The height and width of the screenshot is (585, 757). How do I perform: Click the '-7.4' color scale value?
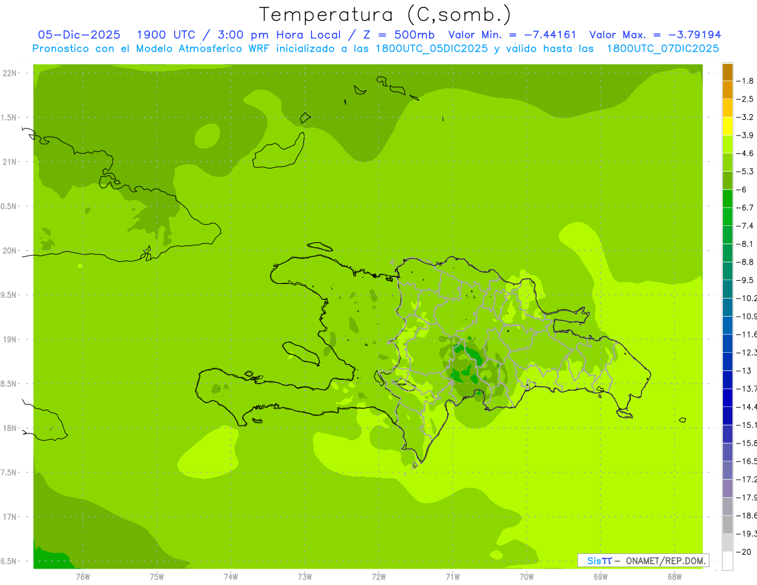click(745, 226)
